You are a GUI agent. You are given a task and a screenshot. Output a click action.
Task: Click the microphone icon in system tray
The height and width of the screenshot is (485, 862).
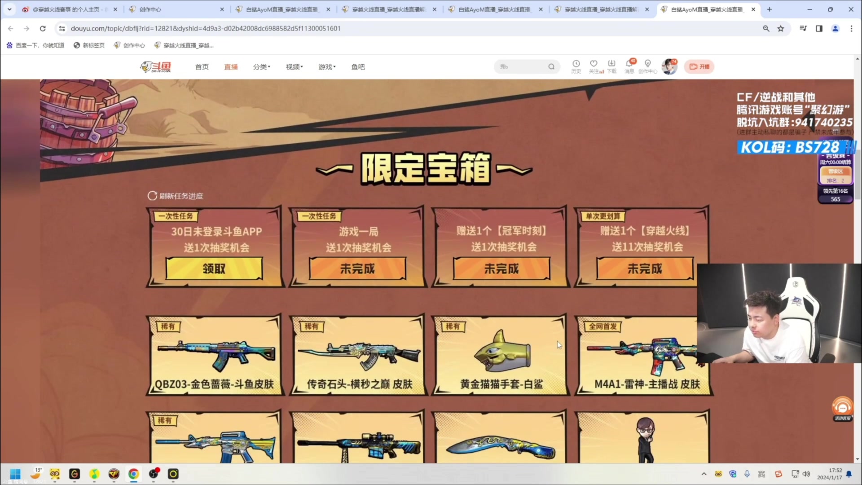point(747,474)
